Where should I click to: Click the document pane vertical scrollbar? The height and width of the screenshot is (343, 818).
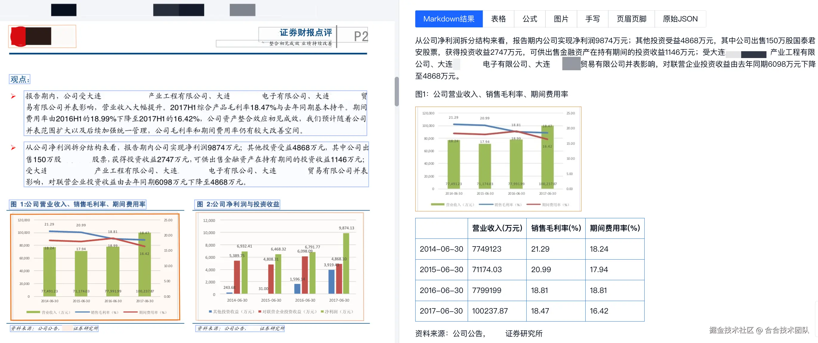[396, 91]
